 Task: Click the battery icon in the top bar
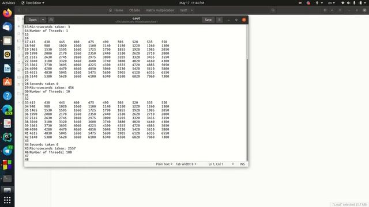click(360, 3)
